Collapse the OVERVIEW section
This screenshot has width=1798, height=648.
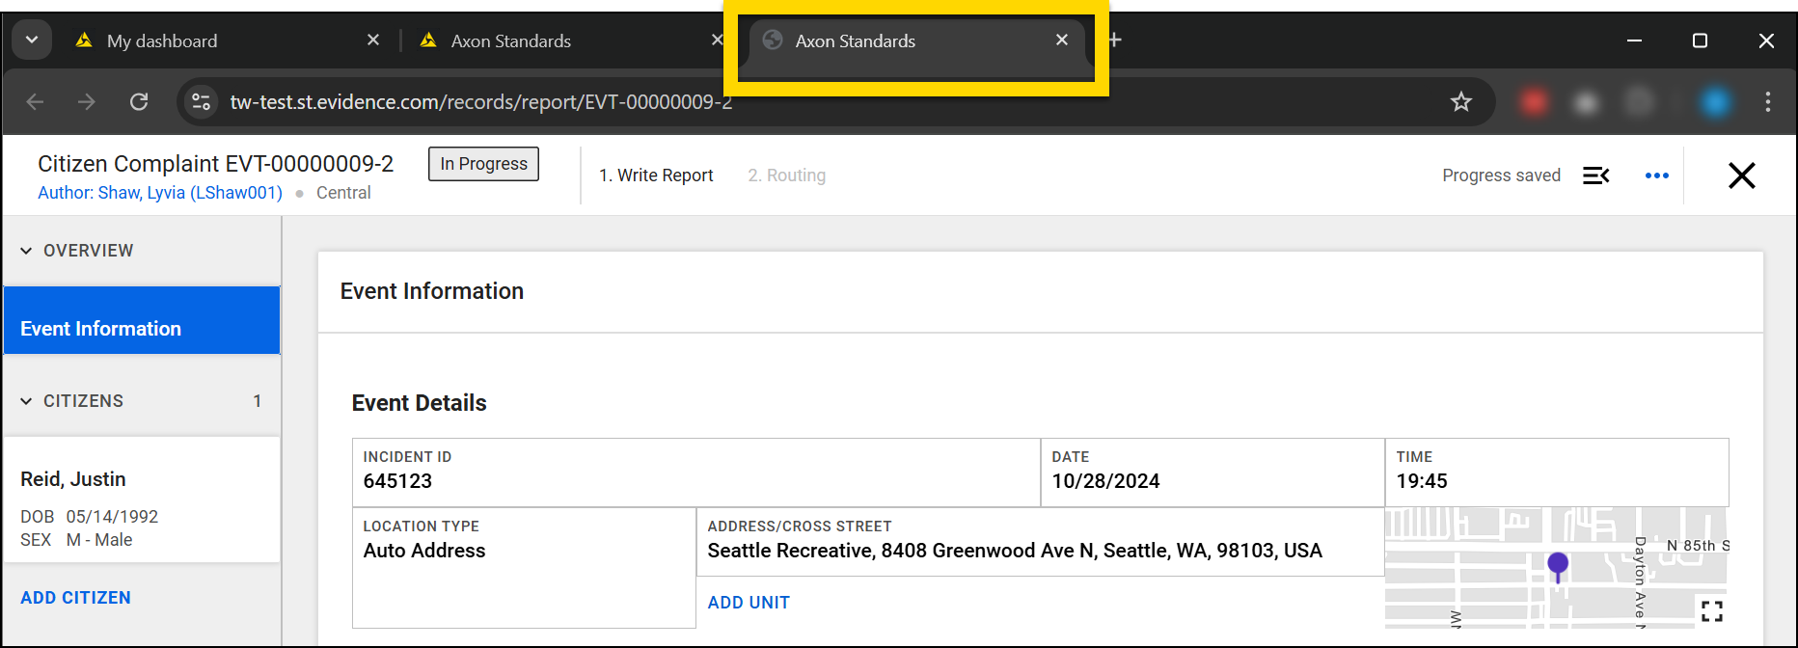tap(27, 251)
